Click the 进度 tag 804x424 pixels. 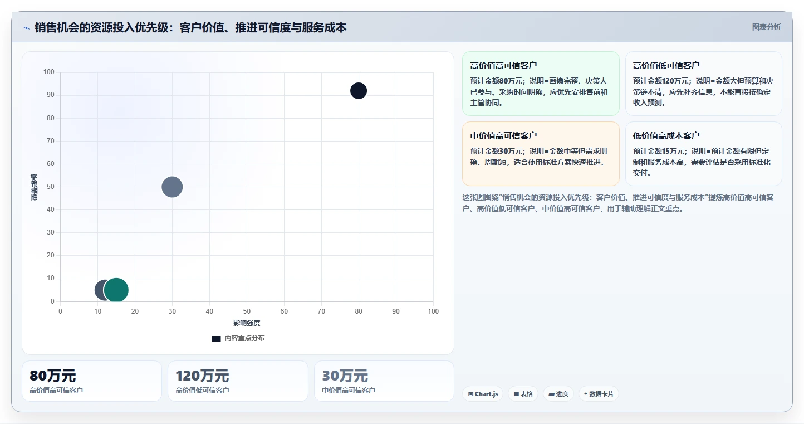tap(558, 394)
